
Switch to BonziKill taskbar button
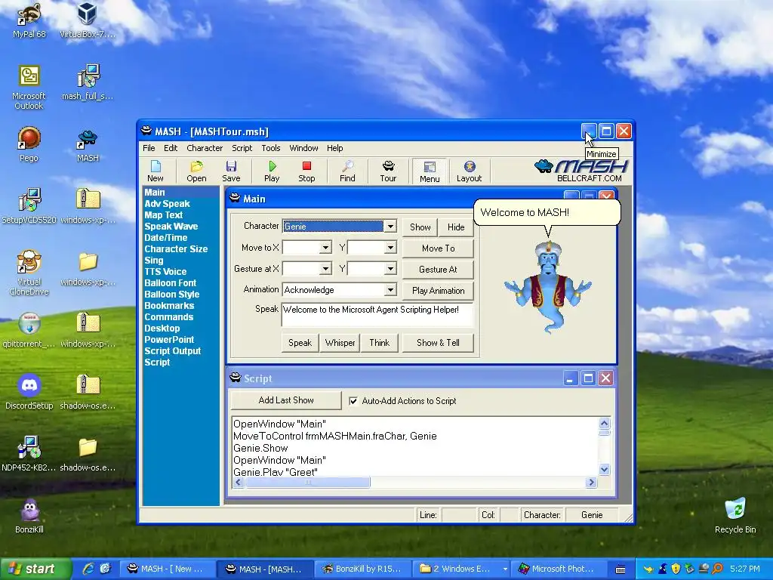[363, 569]
